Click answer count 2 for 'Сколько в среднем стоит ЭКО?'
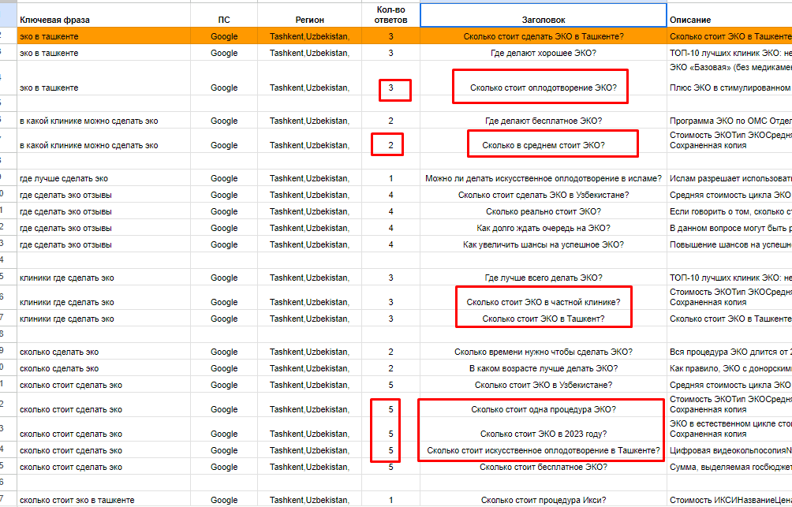792x507 pixels. tap(391, 140)
